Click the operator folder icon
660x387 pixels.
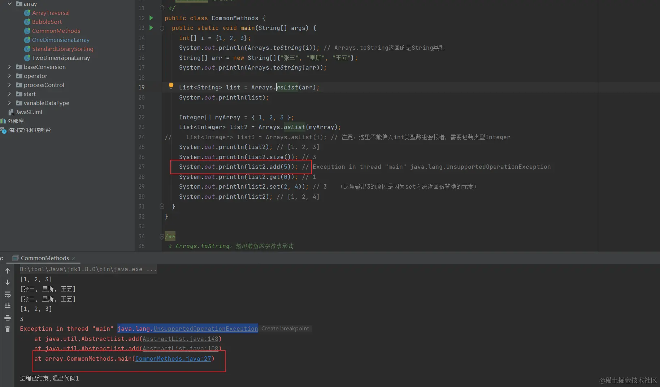click(x=19, y=76)
